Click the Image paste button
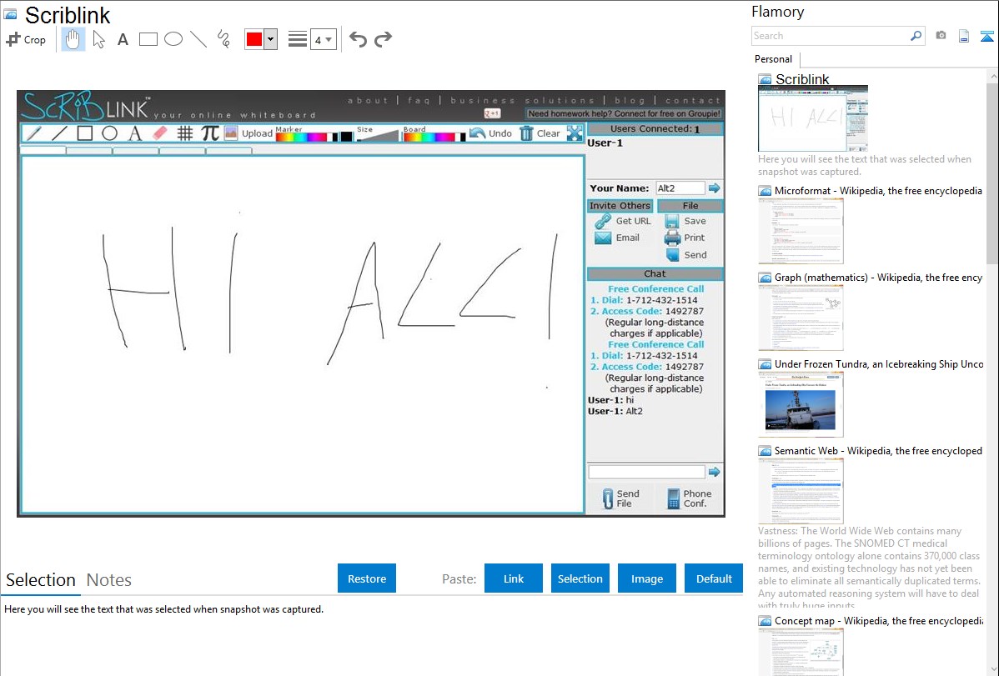Screen dimensions: 999x676 click(646, 578)
